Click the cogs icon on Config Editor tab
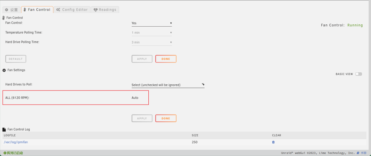The height and width of the screenshot is (156, 371). (x=58, y=10)
